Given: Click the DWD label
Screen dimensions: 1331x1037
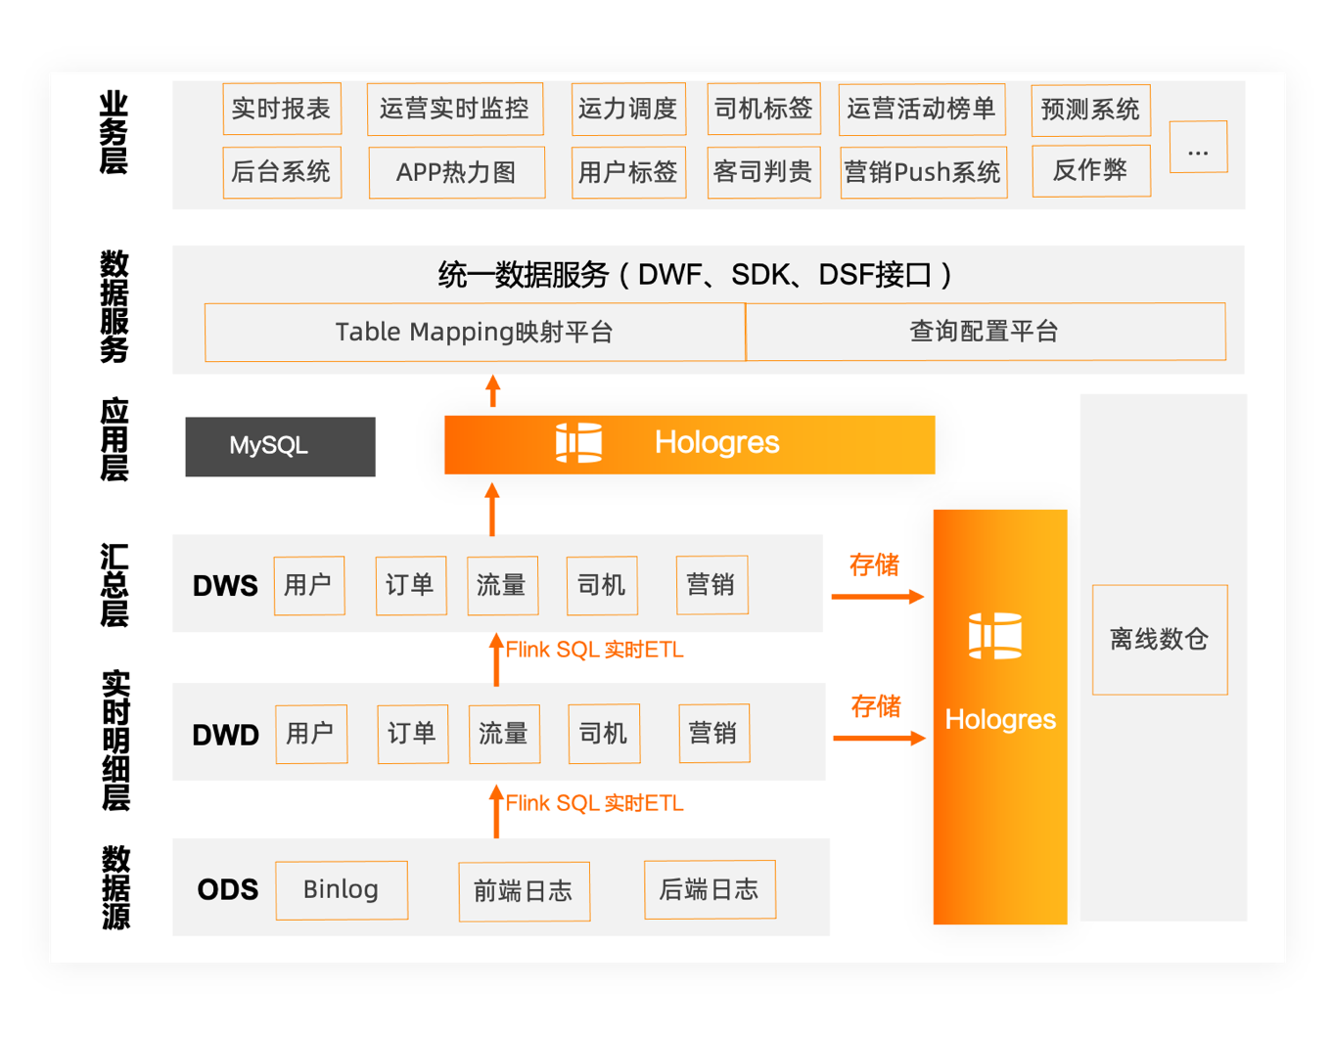Looking at the screenshot, I should [x=225, y=736].
